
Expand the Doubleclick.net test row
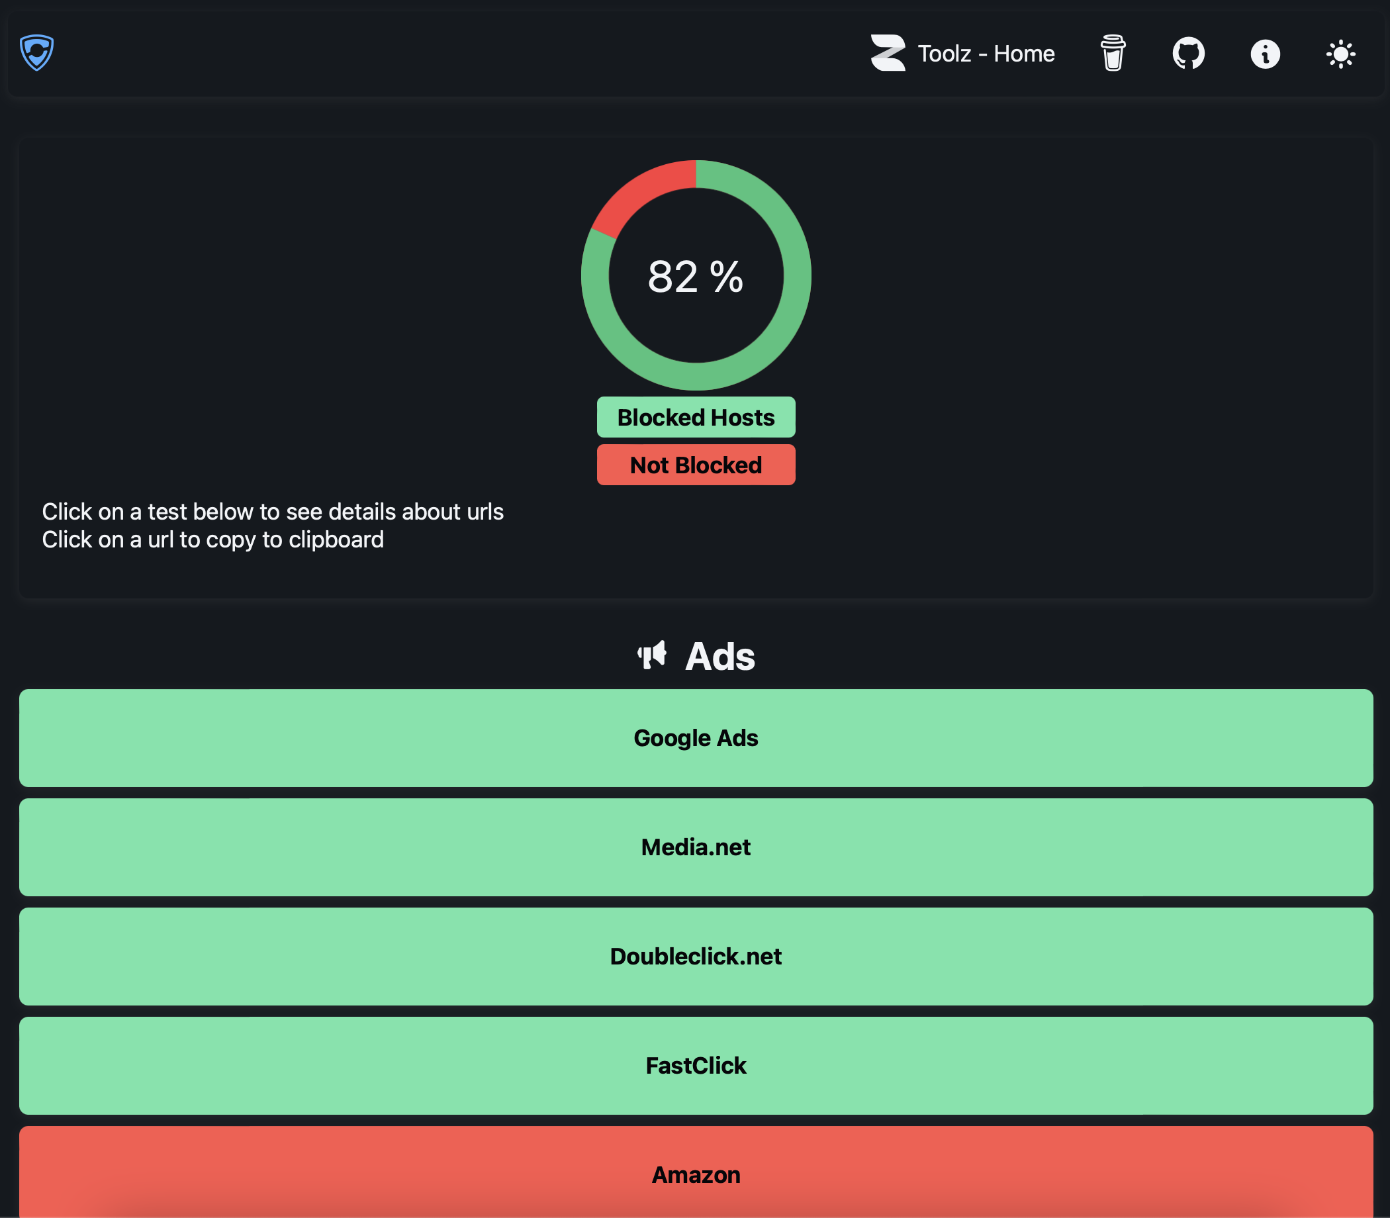pyautogui.click(x=696, y=956)
